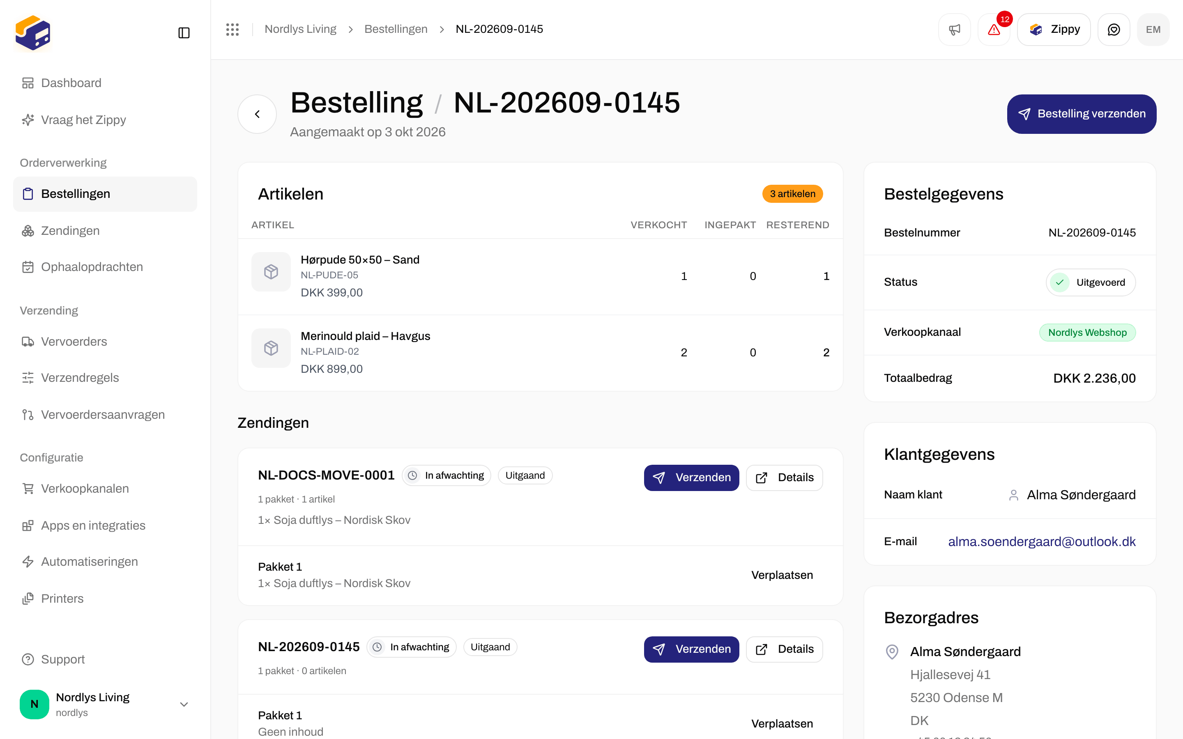Click the Hørpude product thumbnail
The image size is (1183, 739).
click(x=271, y=272)
